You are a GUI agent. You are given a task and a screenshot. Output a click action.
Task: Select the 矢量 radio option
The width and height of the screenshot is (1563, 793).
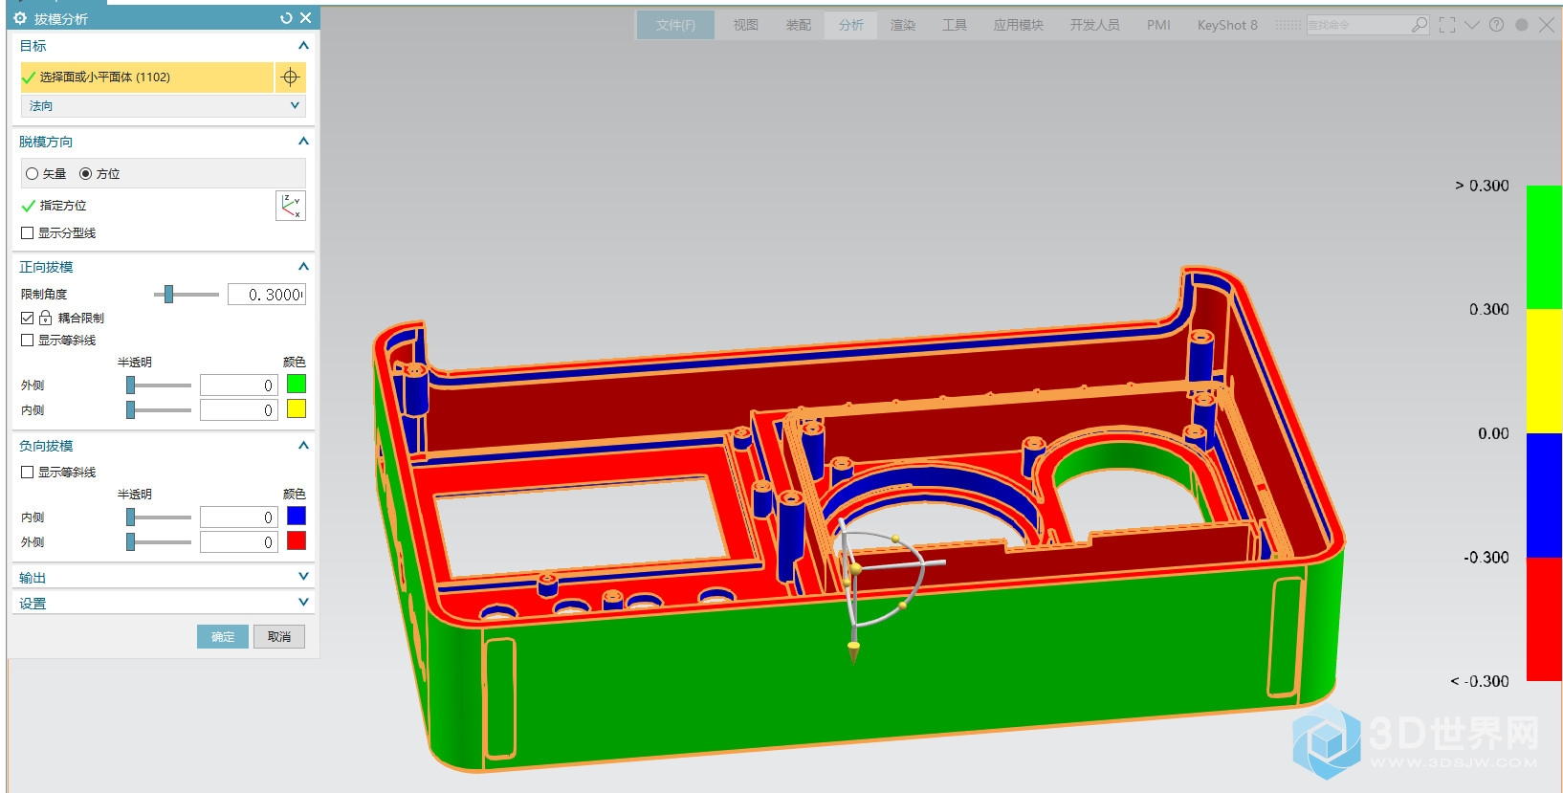[32, 174]
